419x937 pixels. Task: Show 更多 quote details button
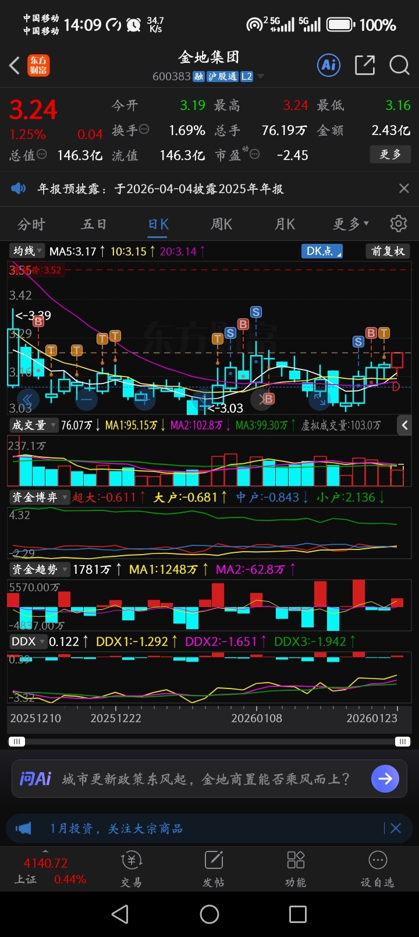390,154
